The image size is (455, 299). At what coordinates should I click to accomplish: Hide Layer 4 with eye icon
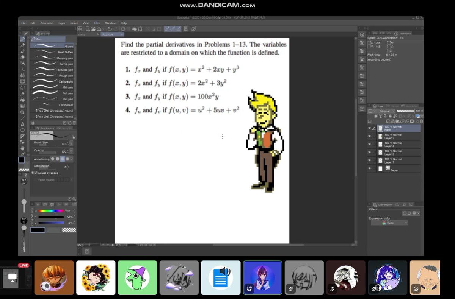(x=369, y=144)
